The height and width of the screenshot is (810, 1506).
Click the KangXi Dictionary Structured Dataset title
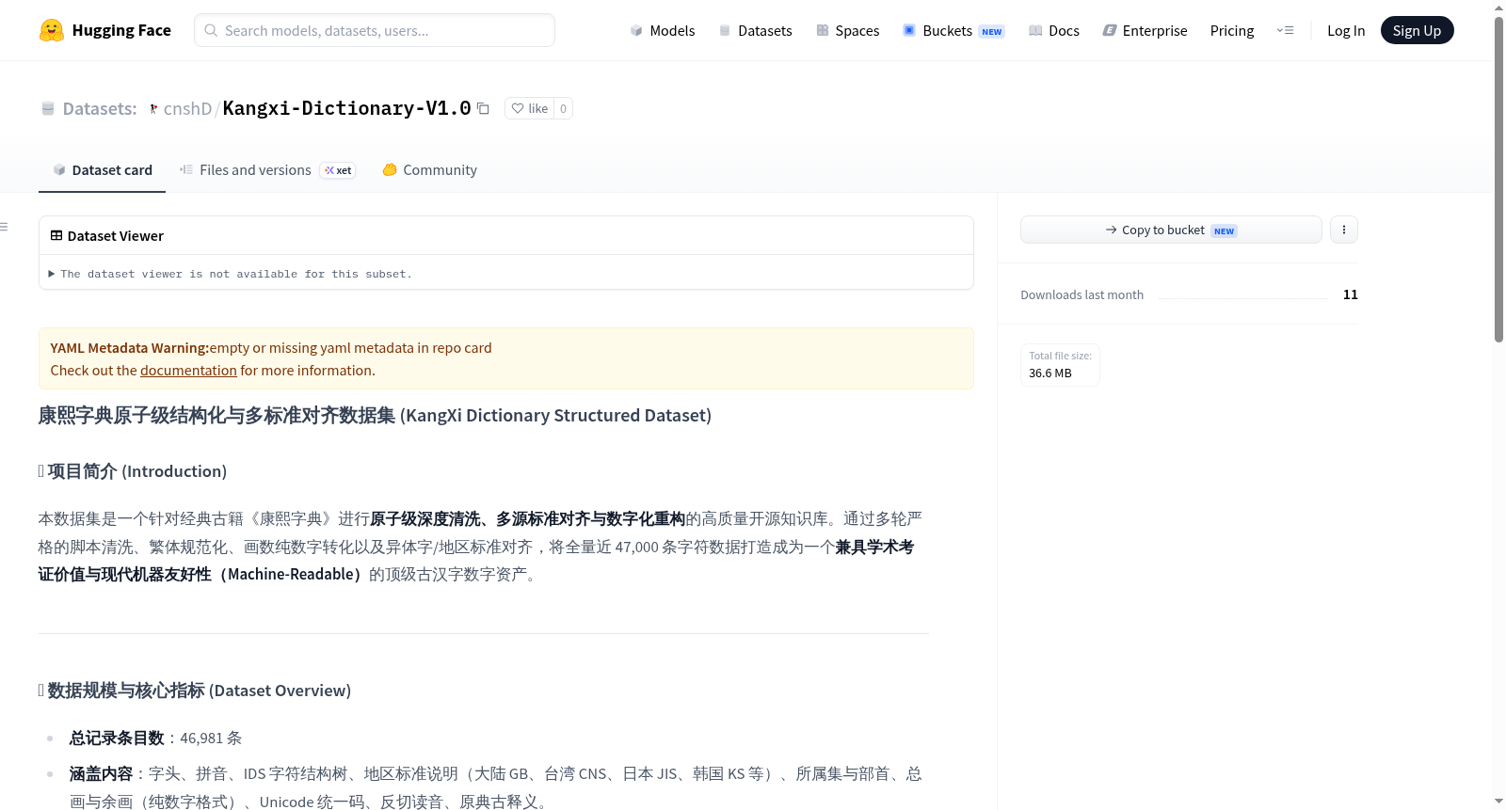pyautogui.click(x=375, y=415)
